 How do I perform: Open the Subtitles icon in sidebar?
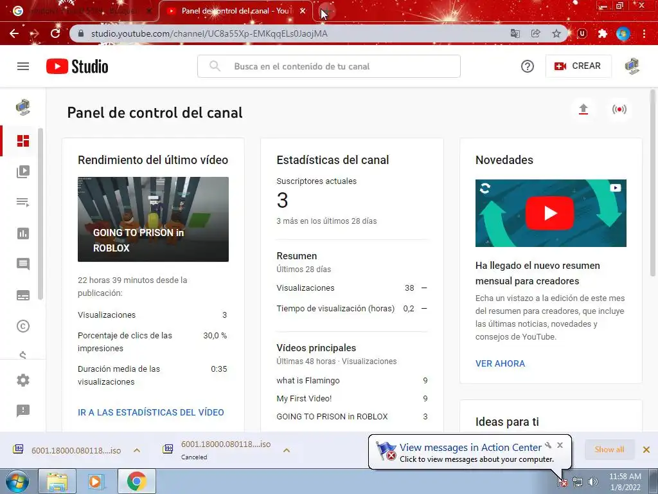pyautogui.click(x=23, y=295)
